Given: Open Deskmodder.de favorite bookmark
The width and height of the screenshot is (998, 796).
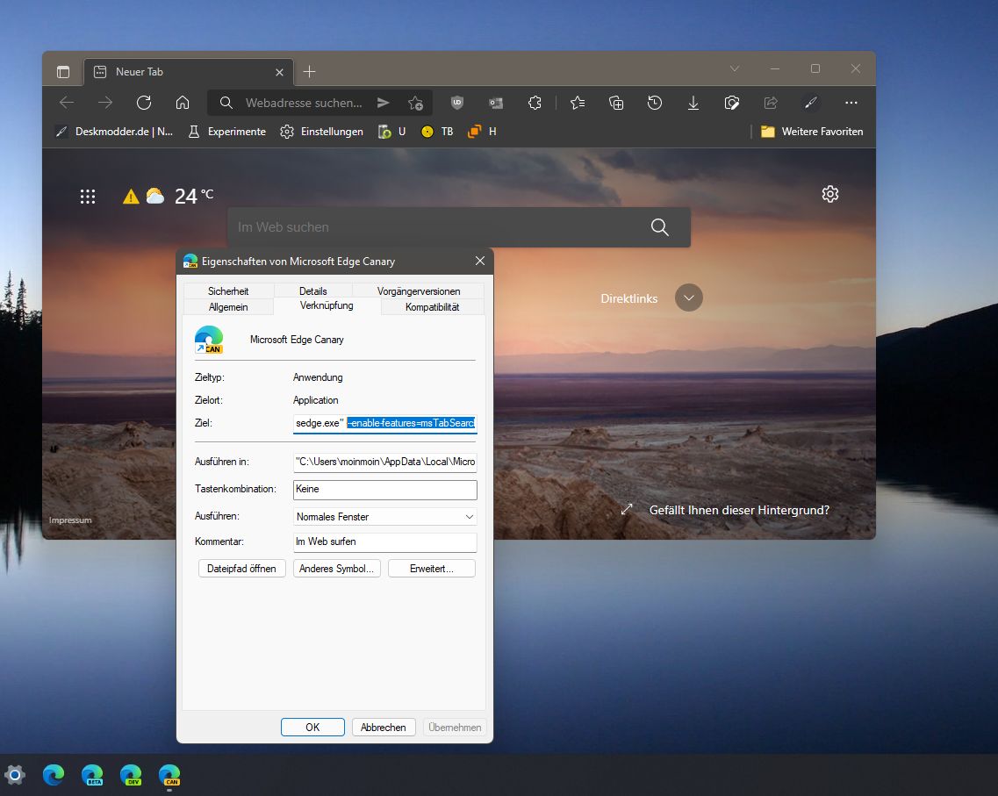Looking at the screenshot, I should click(x=114, y=132).
